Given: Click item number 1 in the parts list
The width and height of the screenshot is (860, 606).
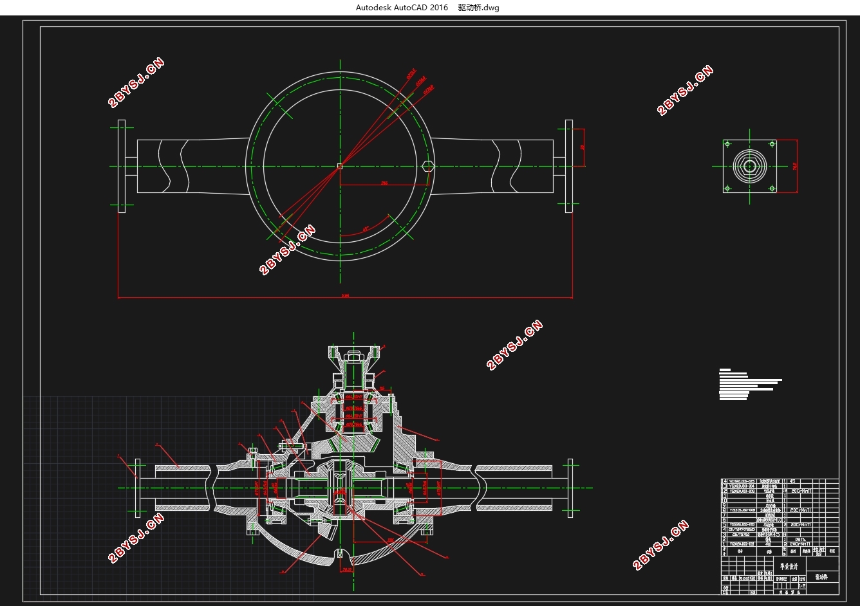Looking at the screenshot, I should [x=724, y=544].
